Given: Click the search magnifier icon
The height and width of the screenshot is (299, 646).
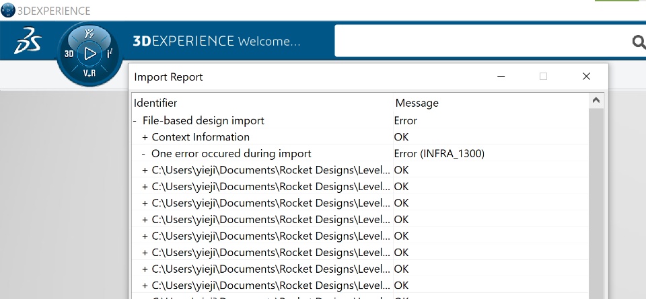Looking at the screenshot, I should (x=639, y=42).
